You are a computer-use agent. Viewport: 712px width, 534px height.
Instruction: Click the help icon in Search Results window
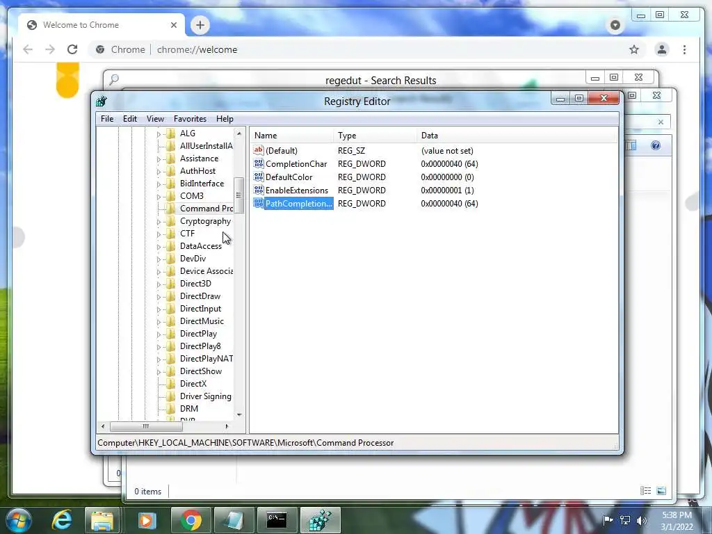656,145
